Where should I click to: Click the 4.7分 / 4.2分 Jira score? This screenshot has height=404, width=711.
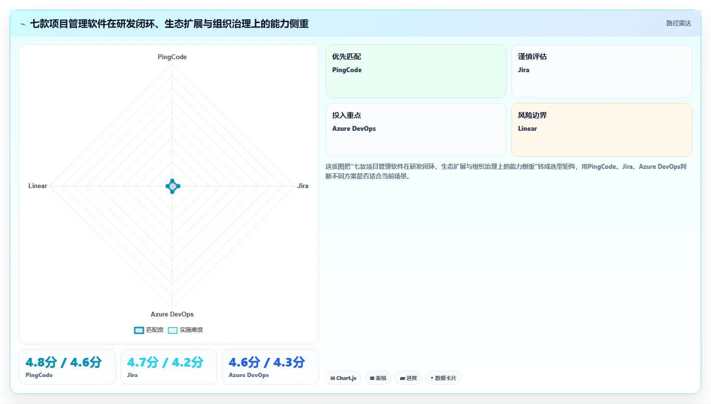[x=169, y=367]
